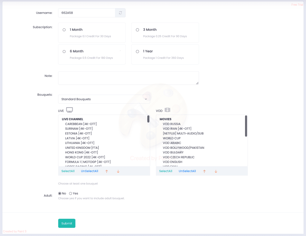Screen dimensions: 306x236
Task: Select the 3 Month subscription
Action: [137, 30]
